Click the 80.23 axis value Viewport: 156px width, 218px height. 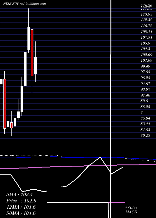click(x=145, y=135)
